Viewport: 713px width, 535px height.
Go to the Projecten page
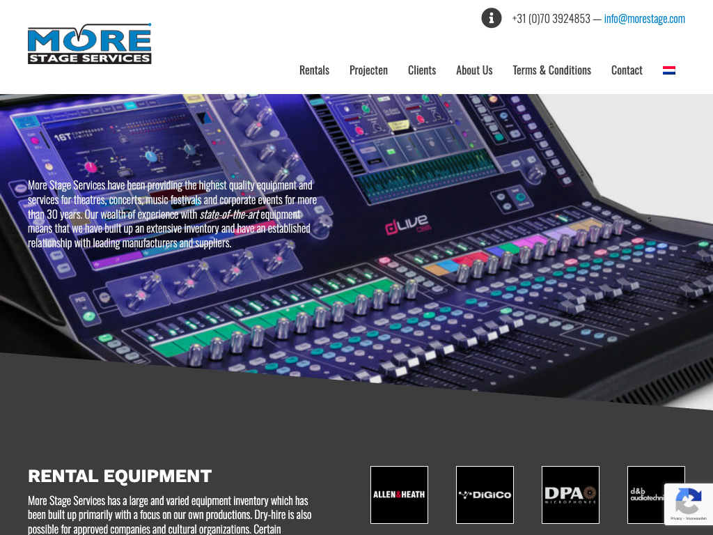[368, 70]
